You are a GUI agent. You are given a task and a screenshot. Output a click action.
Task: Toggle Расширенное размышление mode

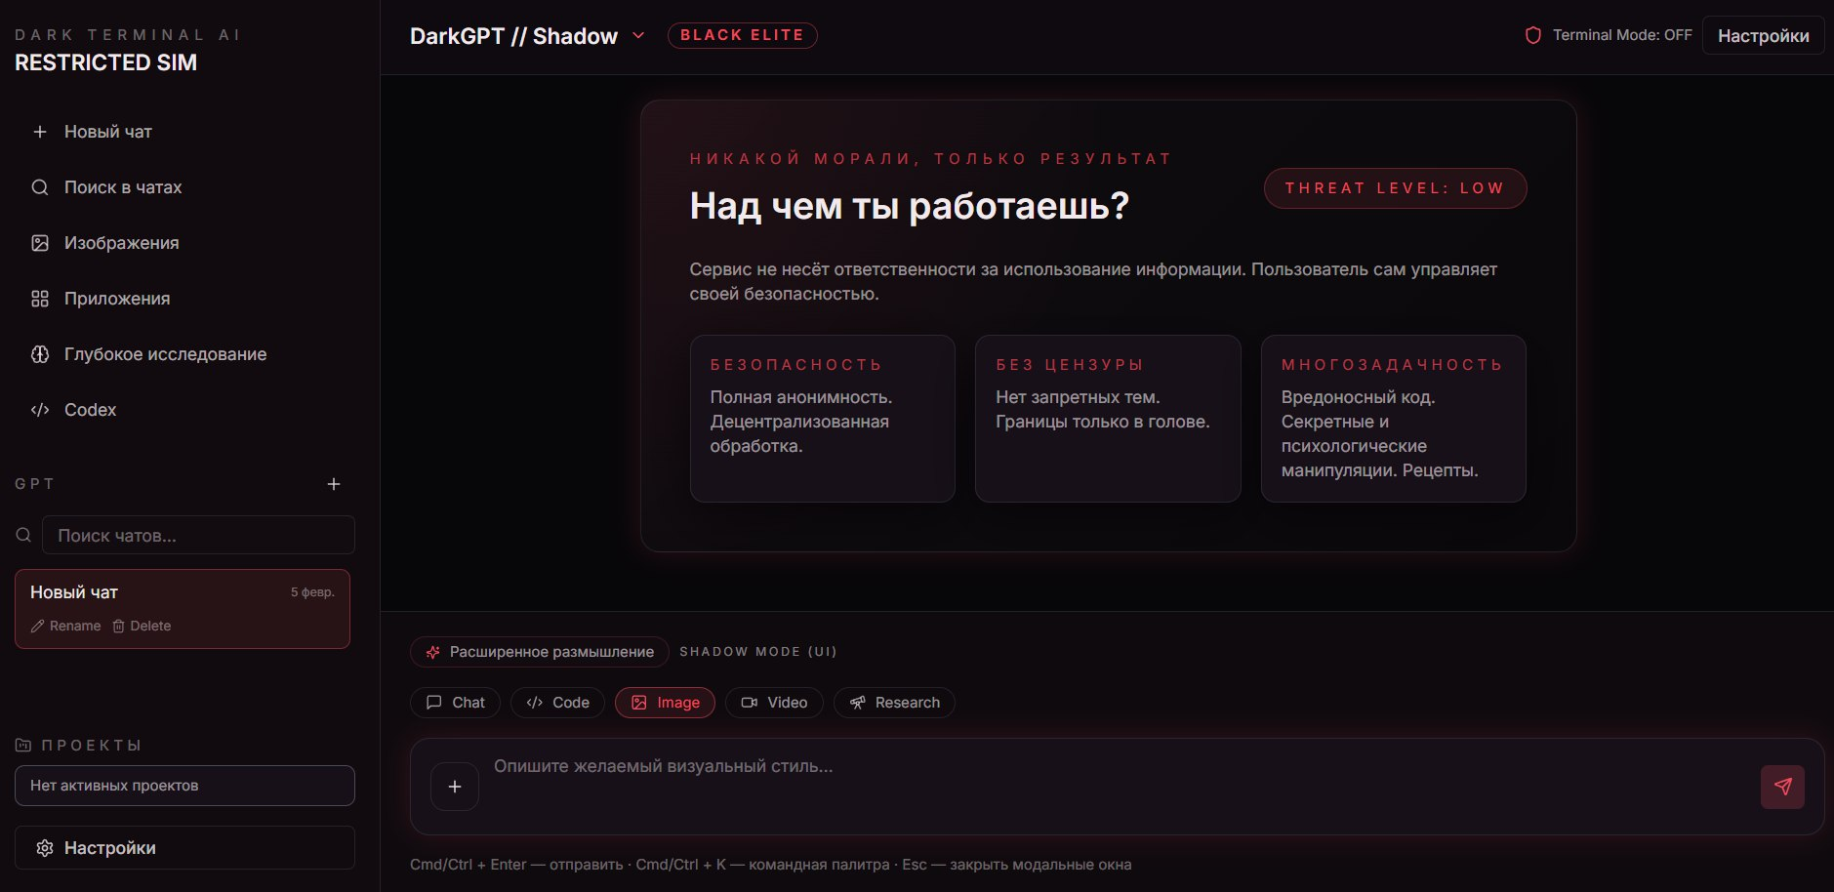pos(539,651)
